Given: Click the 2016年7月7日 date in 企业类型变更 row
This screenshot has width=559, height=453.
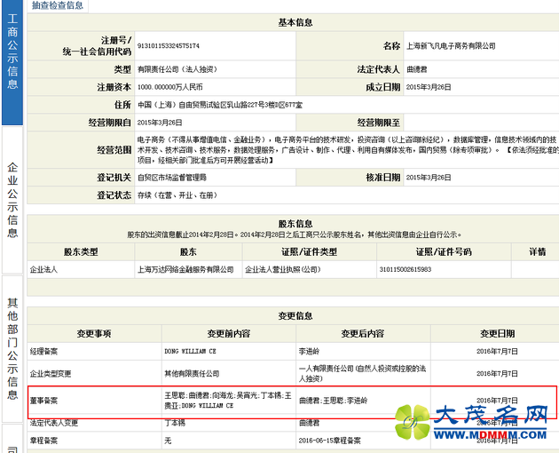Looking at the screenshot, I should 497,374.
